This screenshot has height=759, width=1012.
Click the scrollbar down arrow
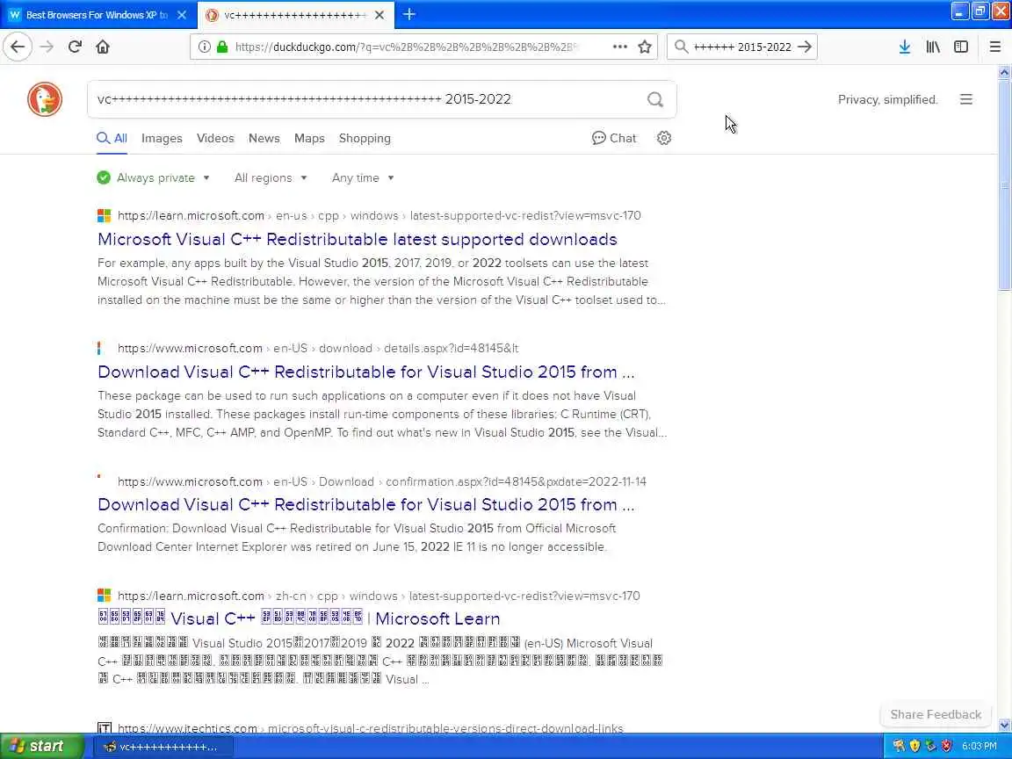[1004, 725]
